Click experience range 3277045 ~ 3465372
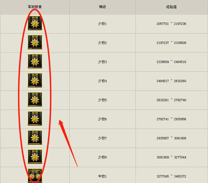Screen dimensions: 208x183 point(171,176)
